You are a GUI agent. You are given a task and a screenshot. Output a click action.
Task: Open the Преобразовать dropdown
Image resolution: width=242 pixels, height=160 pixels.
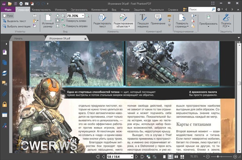208,21
